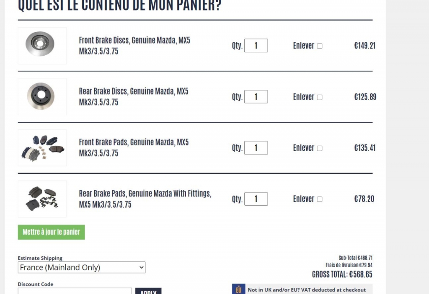Viewport: 429px width, 294px height.
Task: Tick Enlever checkbox for Front Brake Pads
Action: point(320,148)
